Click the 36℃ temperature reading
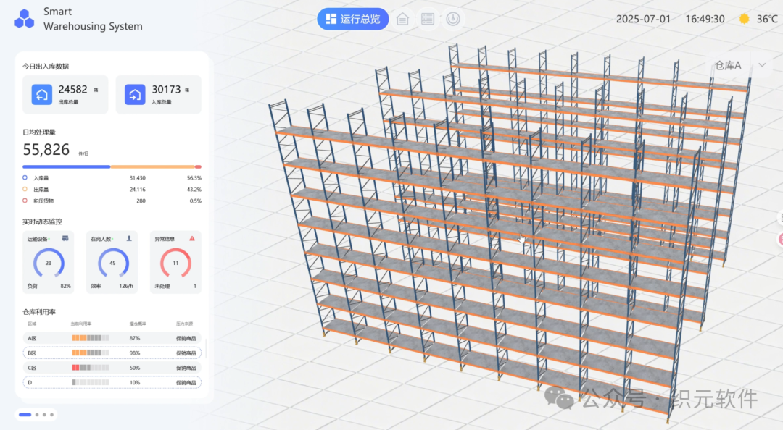 coord(767,19)
